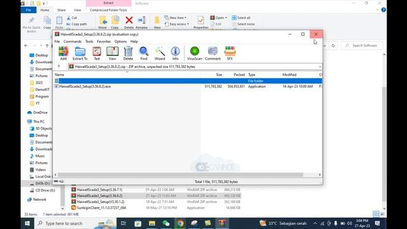Viewport: 407px width, 229px height.
Task: Sort by the Size column header
Action: point(219,74)
